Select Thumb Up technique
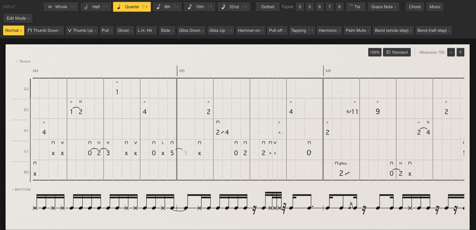476x230 pixels. pos(81,31)
